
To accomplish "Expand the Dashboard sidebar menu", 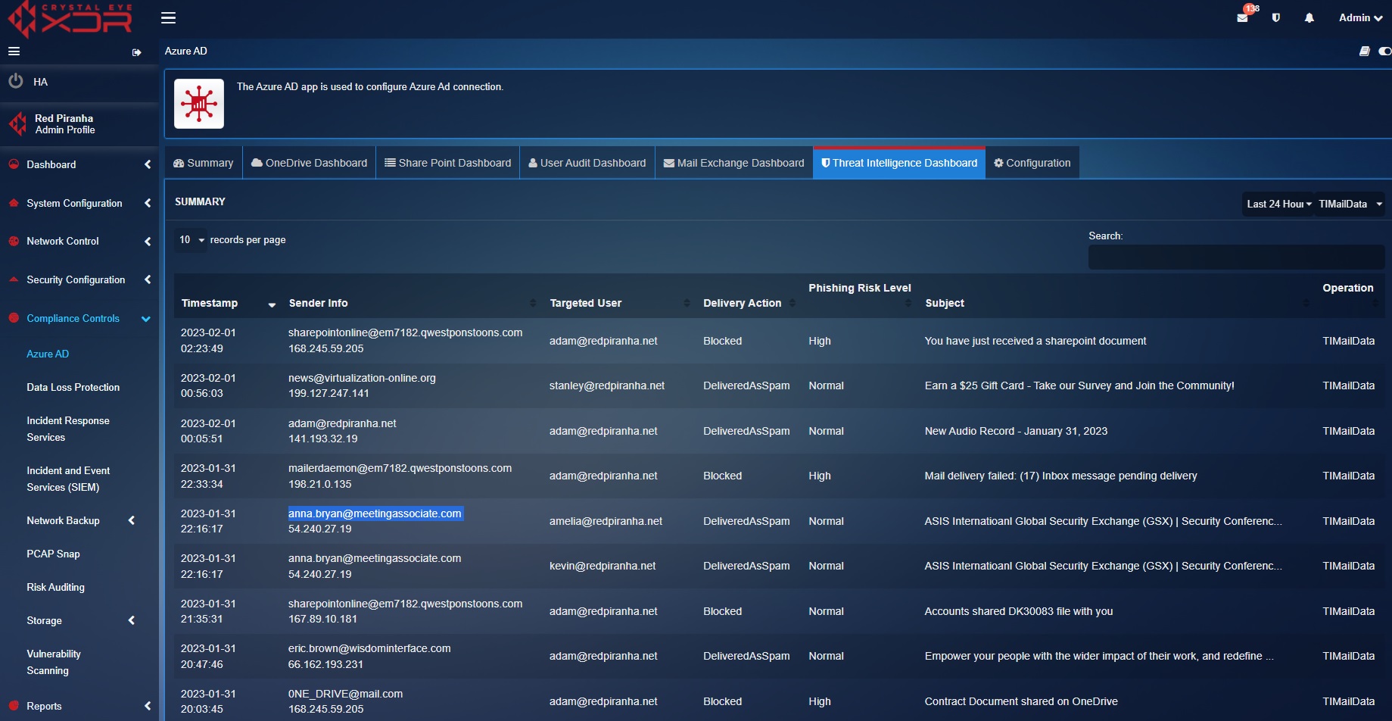I will (x=79, y=164).
